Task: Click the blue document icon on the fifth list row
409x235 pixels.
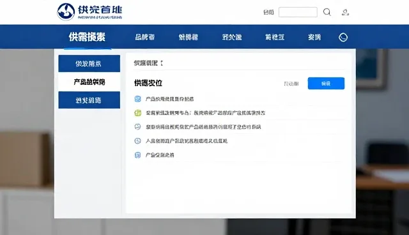Action: (138, 155)
